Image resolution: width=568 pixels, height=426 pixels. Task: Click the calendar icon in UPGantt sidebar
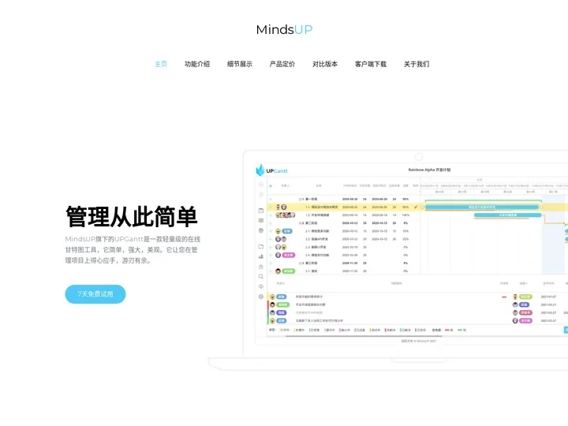[261, 211]
